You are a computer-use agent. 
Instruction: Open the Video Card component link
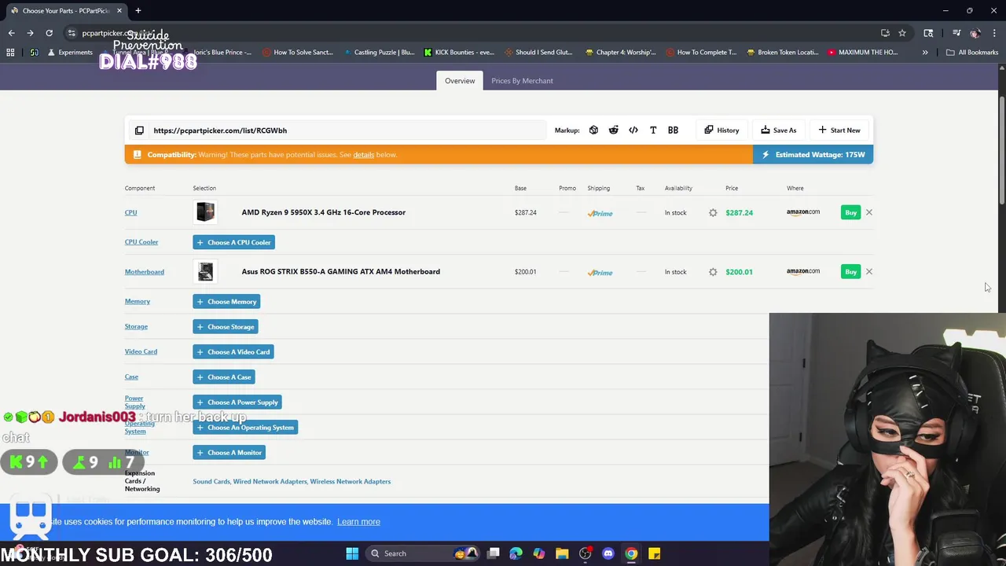141,351
